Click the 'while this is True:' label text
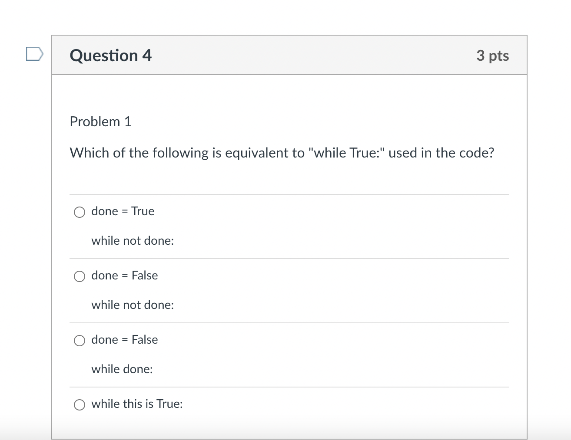The height and width of the screenshot is (440, 571). click(137, 404)
